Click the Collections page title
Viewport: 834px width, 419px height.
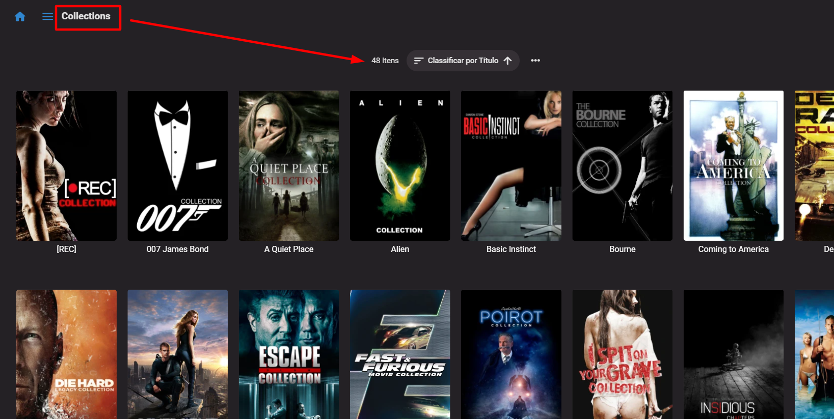coord(86,16)
